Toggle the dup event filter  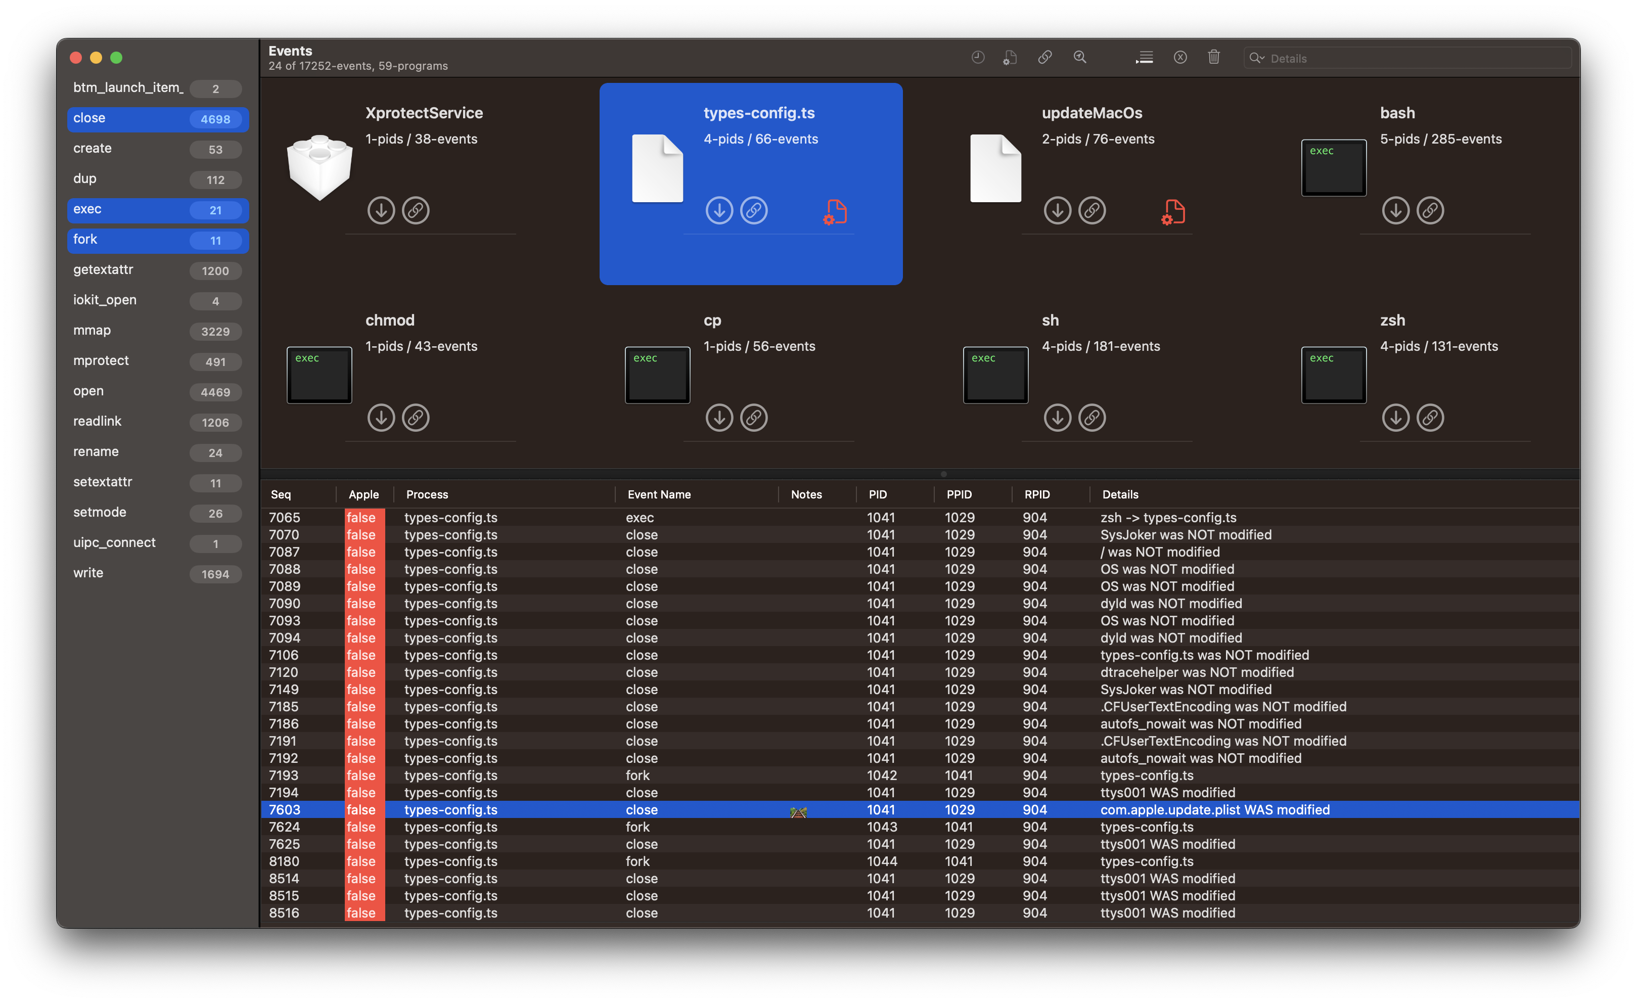point(158,179)
